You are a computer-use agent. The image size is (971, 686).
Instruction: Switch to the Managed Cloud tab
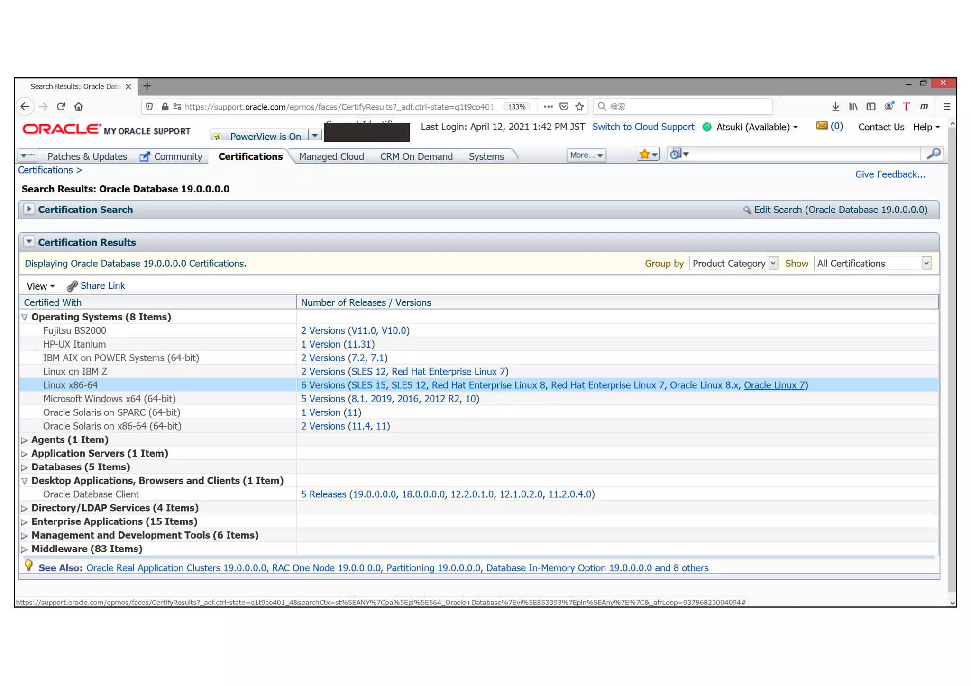(x=331, y=156)
